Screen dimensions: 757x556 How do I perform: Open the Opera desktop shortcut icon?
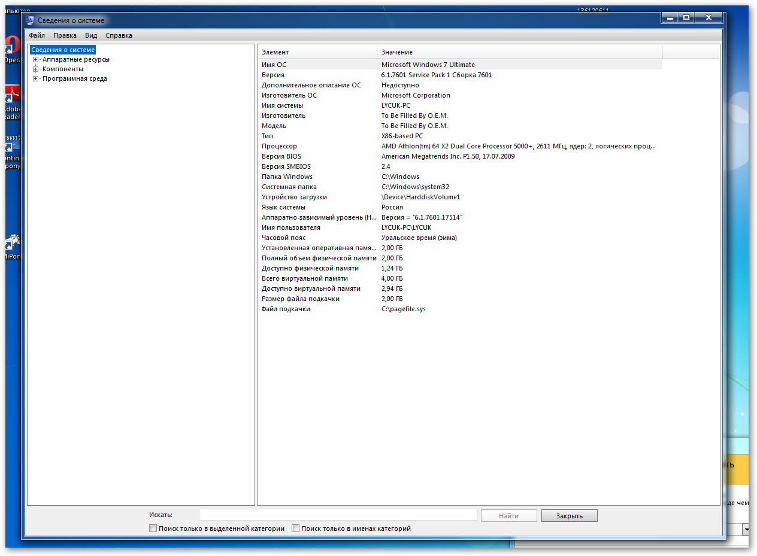(12, 47)
